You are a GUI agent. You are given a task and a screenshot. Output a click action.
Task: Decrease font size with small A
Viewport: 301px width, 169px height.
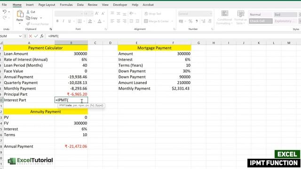click(103, 14)
